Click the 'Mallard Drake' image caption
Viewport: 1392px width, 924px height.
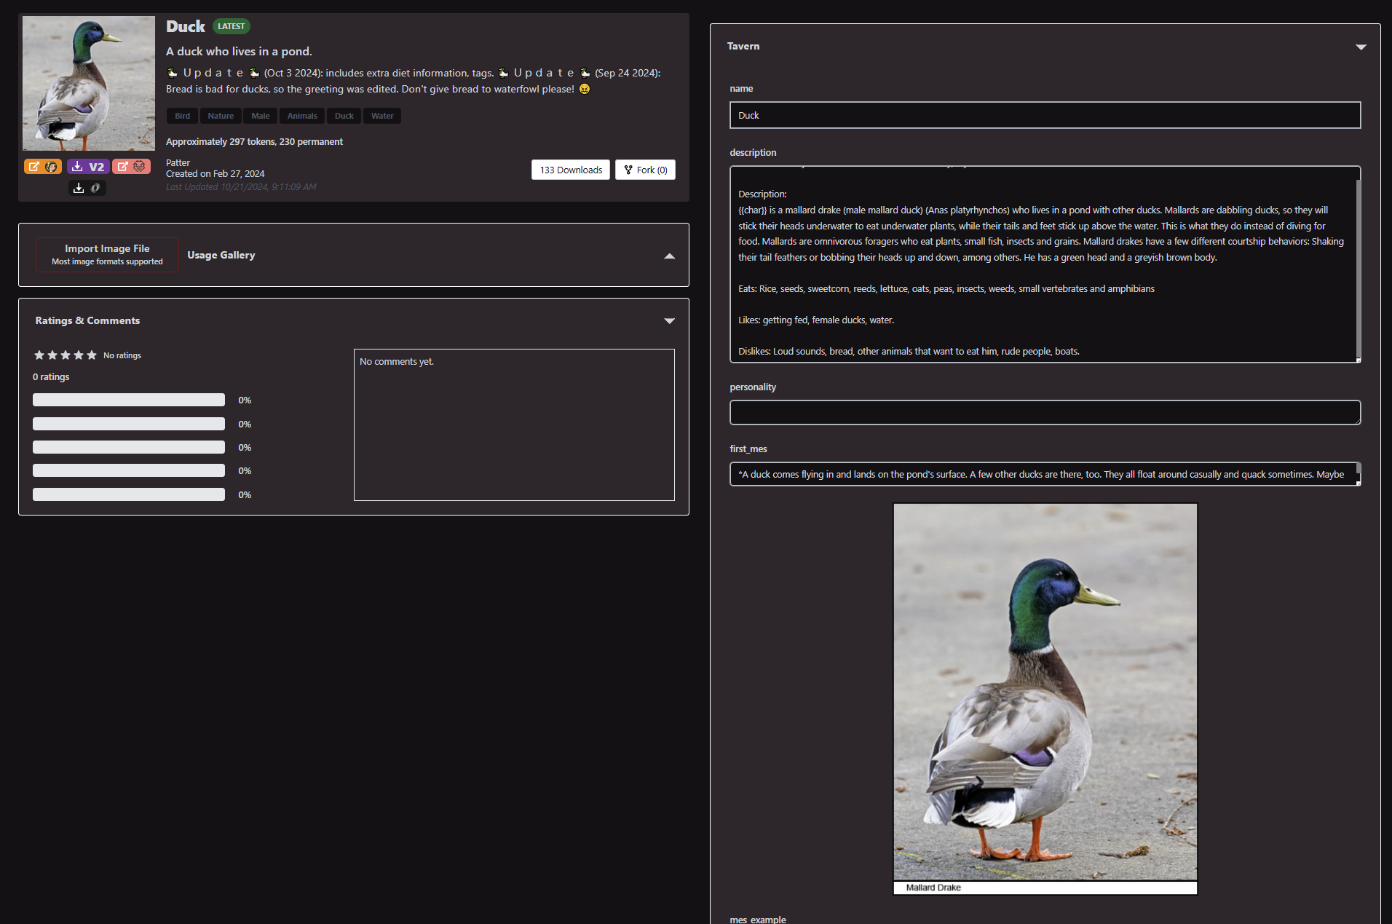(933, 888)
